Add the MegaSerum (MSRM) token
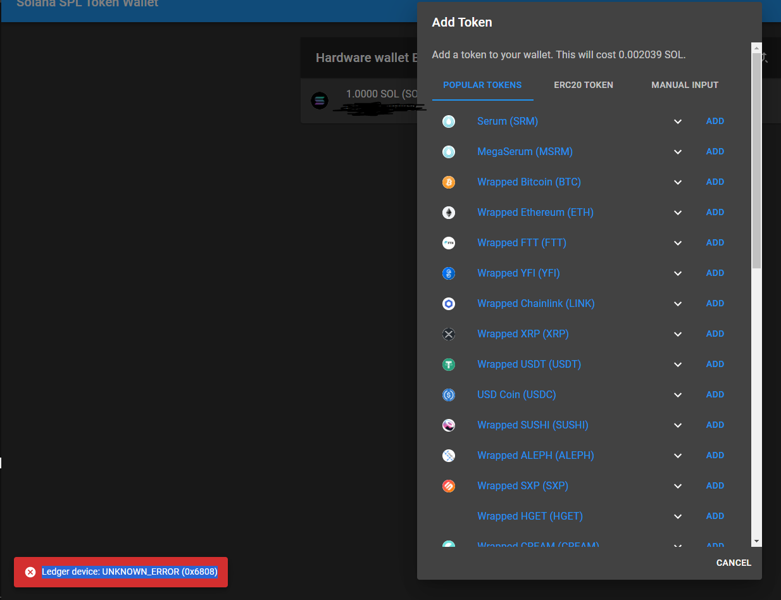This screenshot has width=781, height=600. 715,151
